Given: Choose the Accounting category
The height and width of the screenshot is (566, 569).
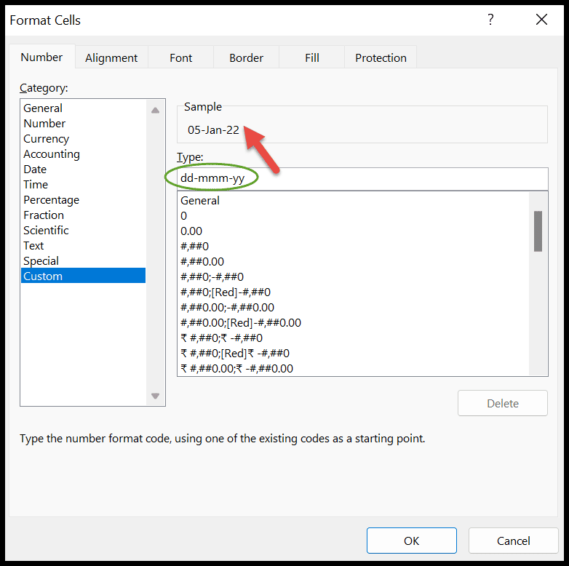Looking at the screenshot, I should [84, 154].
